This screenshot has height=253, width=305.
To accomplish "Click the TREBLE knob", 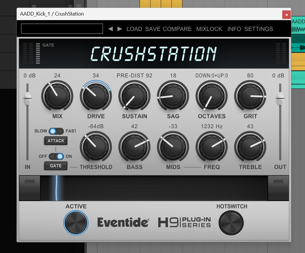I will [250, 147].
